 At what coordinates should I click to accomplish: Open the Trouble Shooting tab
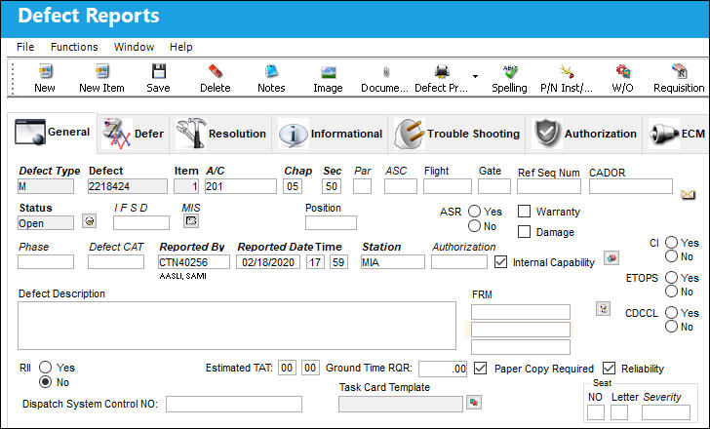click(x=456, y=134)
